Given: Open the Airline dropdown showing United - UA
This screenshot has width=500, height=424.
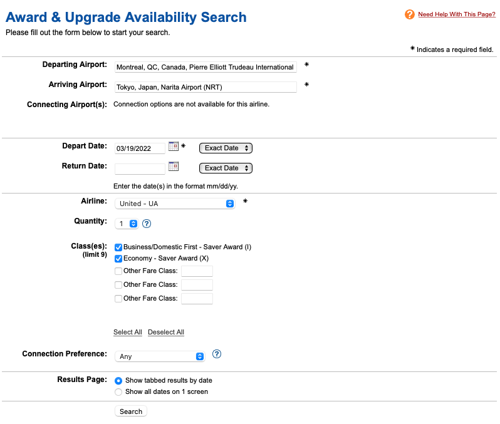Looking at the screenshot, I should pos(175,204).
